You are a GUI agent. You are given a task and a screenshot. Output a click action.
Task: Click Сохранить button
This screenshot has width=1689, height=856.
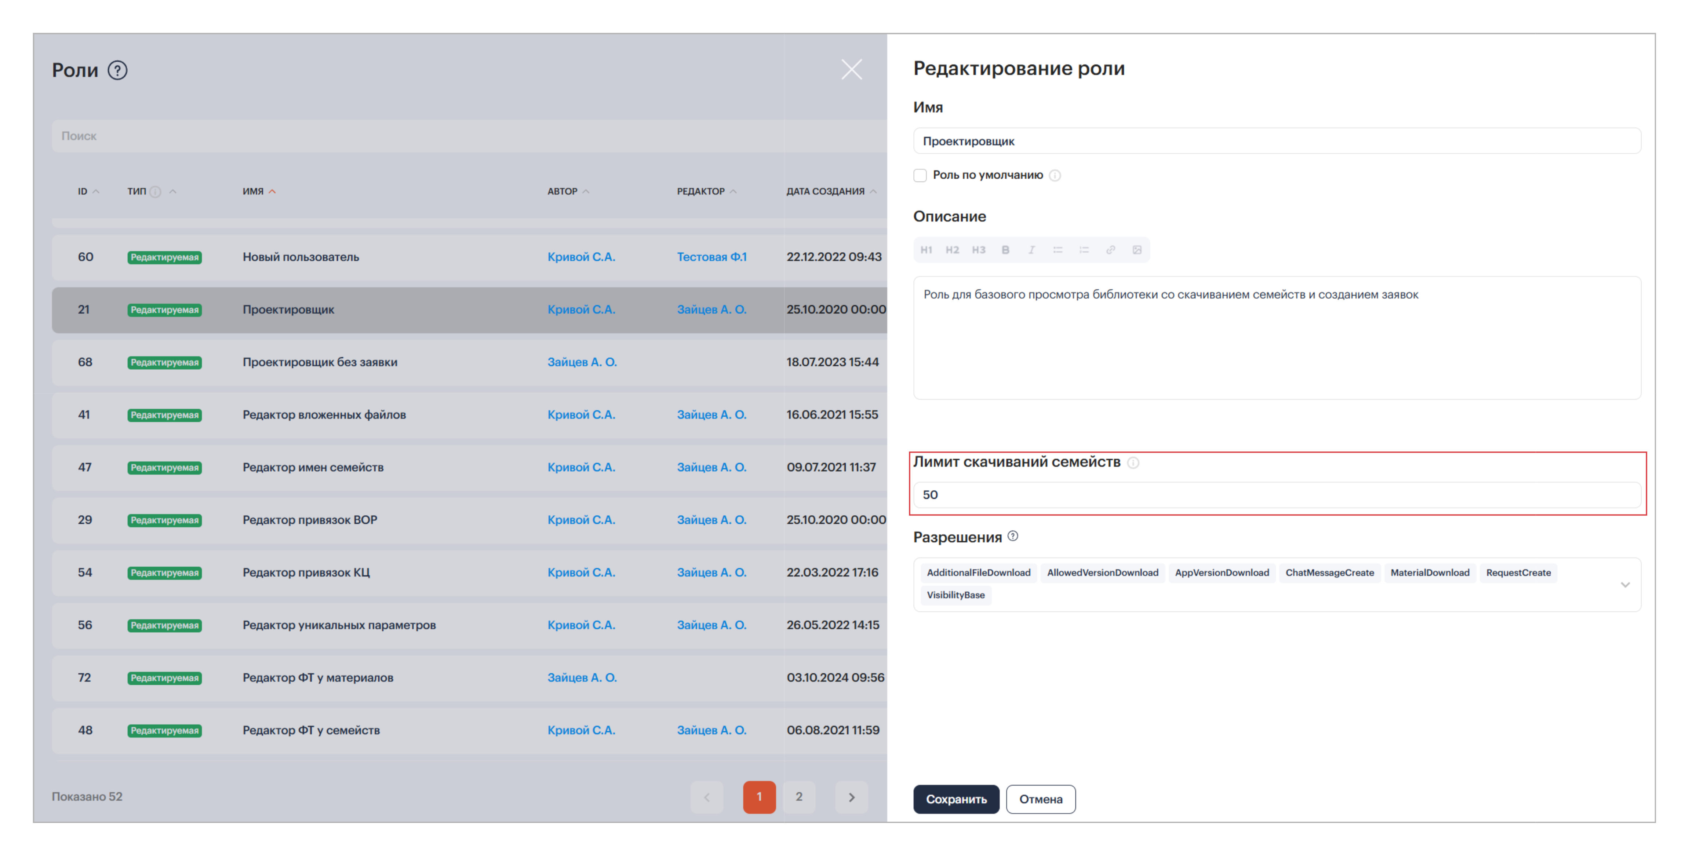(956, 799)
